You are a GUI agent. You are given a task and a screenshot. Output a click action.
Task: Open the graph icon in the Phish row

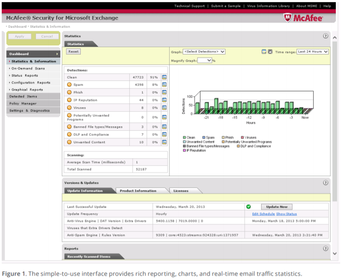click(164, 92)
